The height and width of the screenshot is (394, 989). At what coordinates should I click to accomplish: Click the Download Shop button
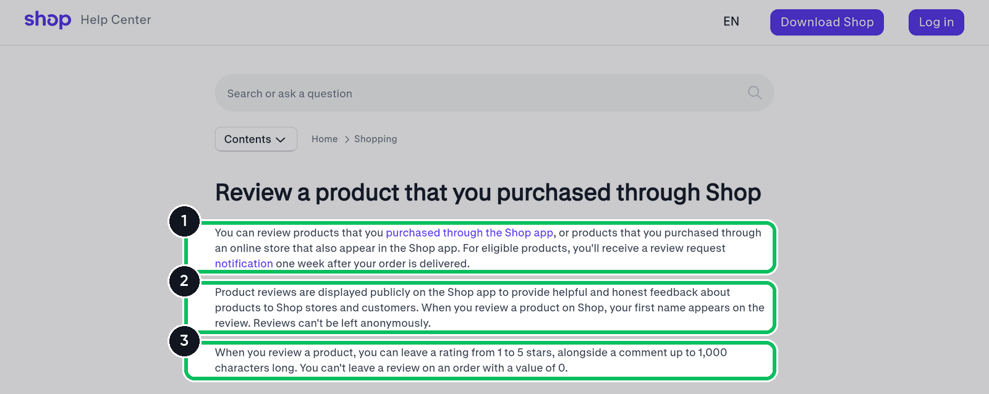(x=827, y=22)
